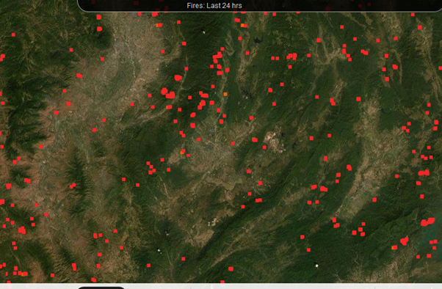The height and width of the screenshot is (289, 442).
Task: Select the fire blob cluster just southwest of the lake
Action: (x=405, y=241)
